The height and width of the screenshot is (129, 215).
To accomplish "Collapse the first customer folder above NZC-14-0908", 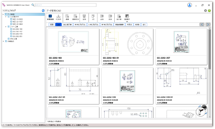I will [x=6, y=17].
